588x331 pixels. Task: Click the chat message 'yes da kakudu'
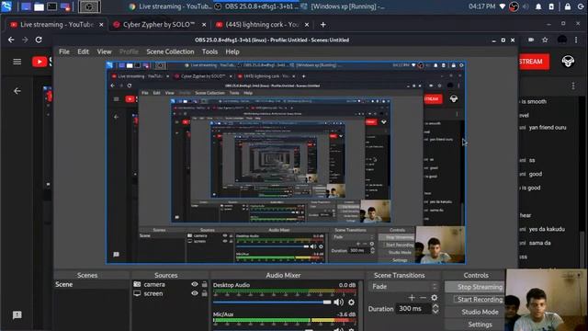pos(547,229)
